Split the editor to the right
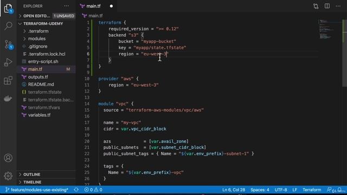Viewport: 347px width, 195px height. click(x=327, y=6)
